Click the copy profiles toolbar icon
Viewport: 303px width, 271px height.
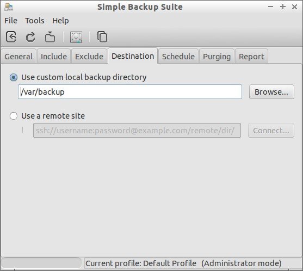point(102,36)
